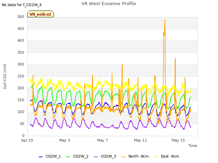Click the 350 y-axis tick label
The image size is (218, 163).
pos(21,53)
